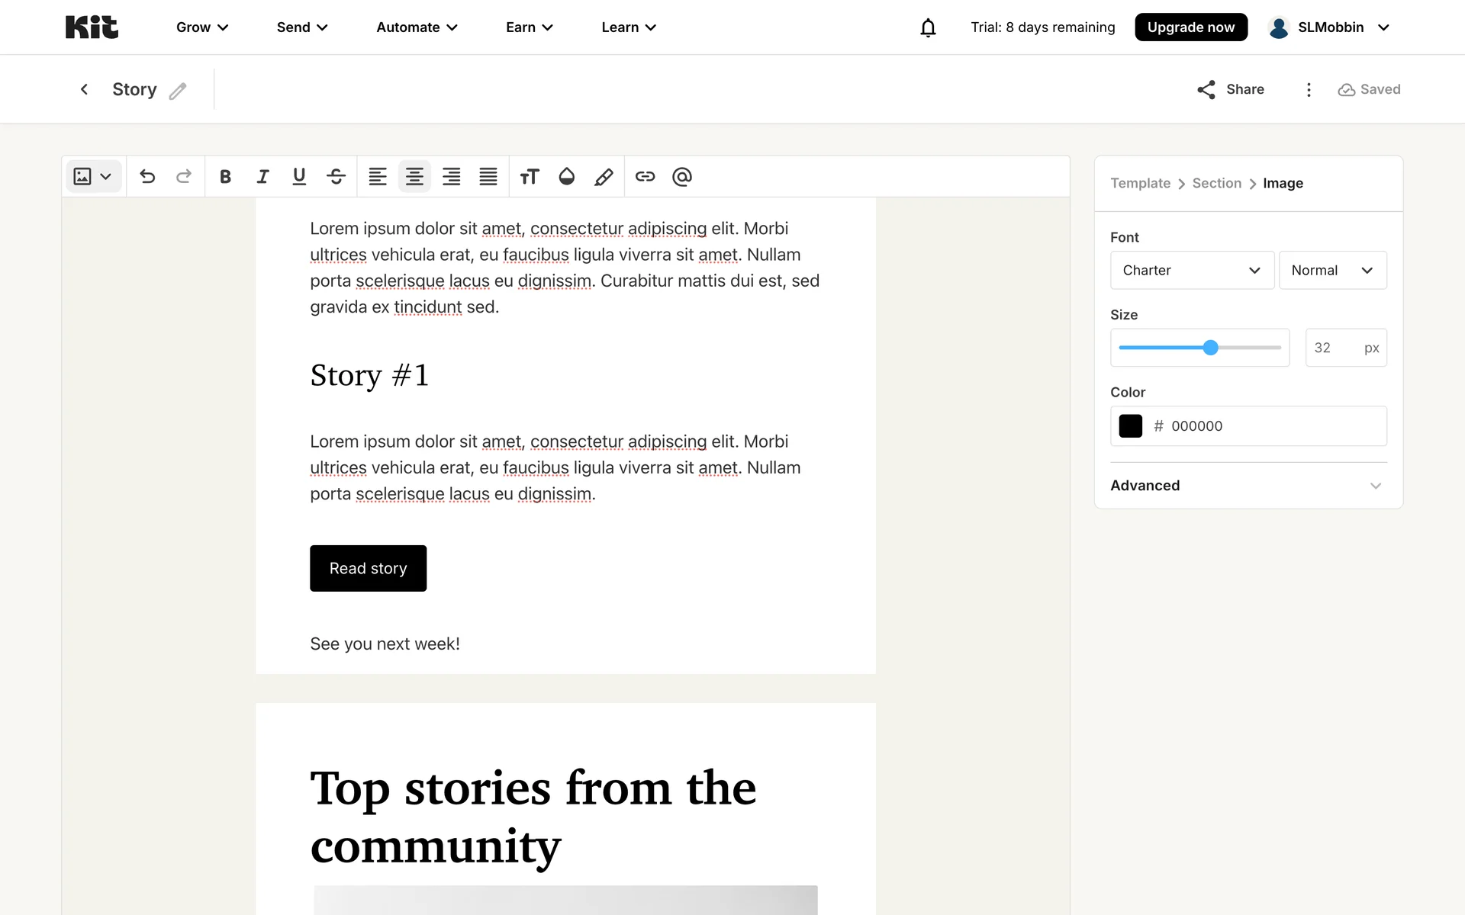Viewport: 1465px width, 915px height.
Task: Click the text size icon
Action: click(529, 177)
